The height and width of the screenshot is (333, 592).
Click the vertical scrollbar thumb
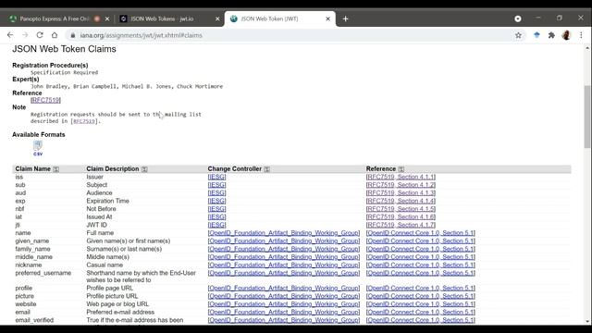pyautogui.click(x=587, y=117)
